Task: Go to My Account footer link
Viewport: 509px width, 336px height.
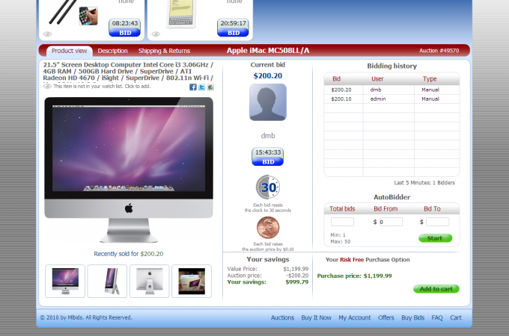Action: (x=355, y=317)
